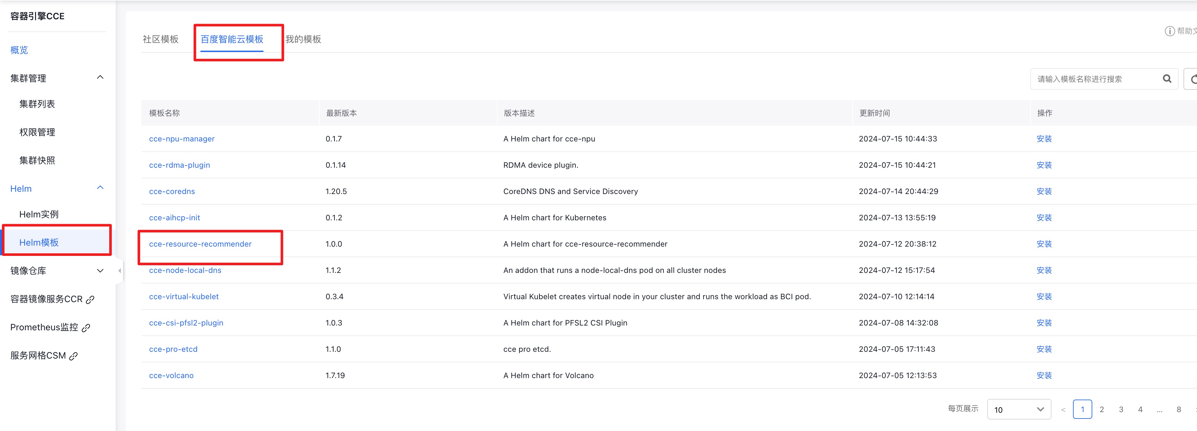Open 集群列表 in the sidebar
Image resolution: width=1197 pixels, height=431 pixels.
37,104
